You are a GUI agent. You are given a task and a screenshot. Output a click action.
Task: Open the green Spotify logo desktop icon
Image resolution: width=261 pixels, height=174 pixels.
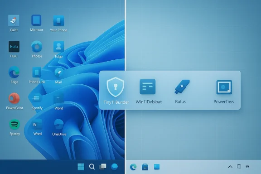tap(14, 124)
